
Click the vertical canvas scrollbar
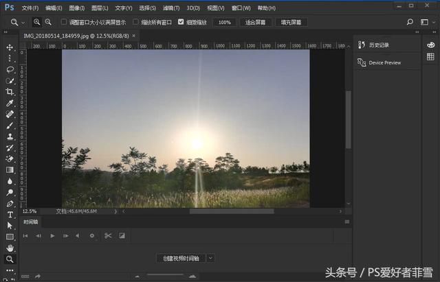[x=349, y=119]
